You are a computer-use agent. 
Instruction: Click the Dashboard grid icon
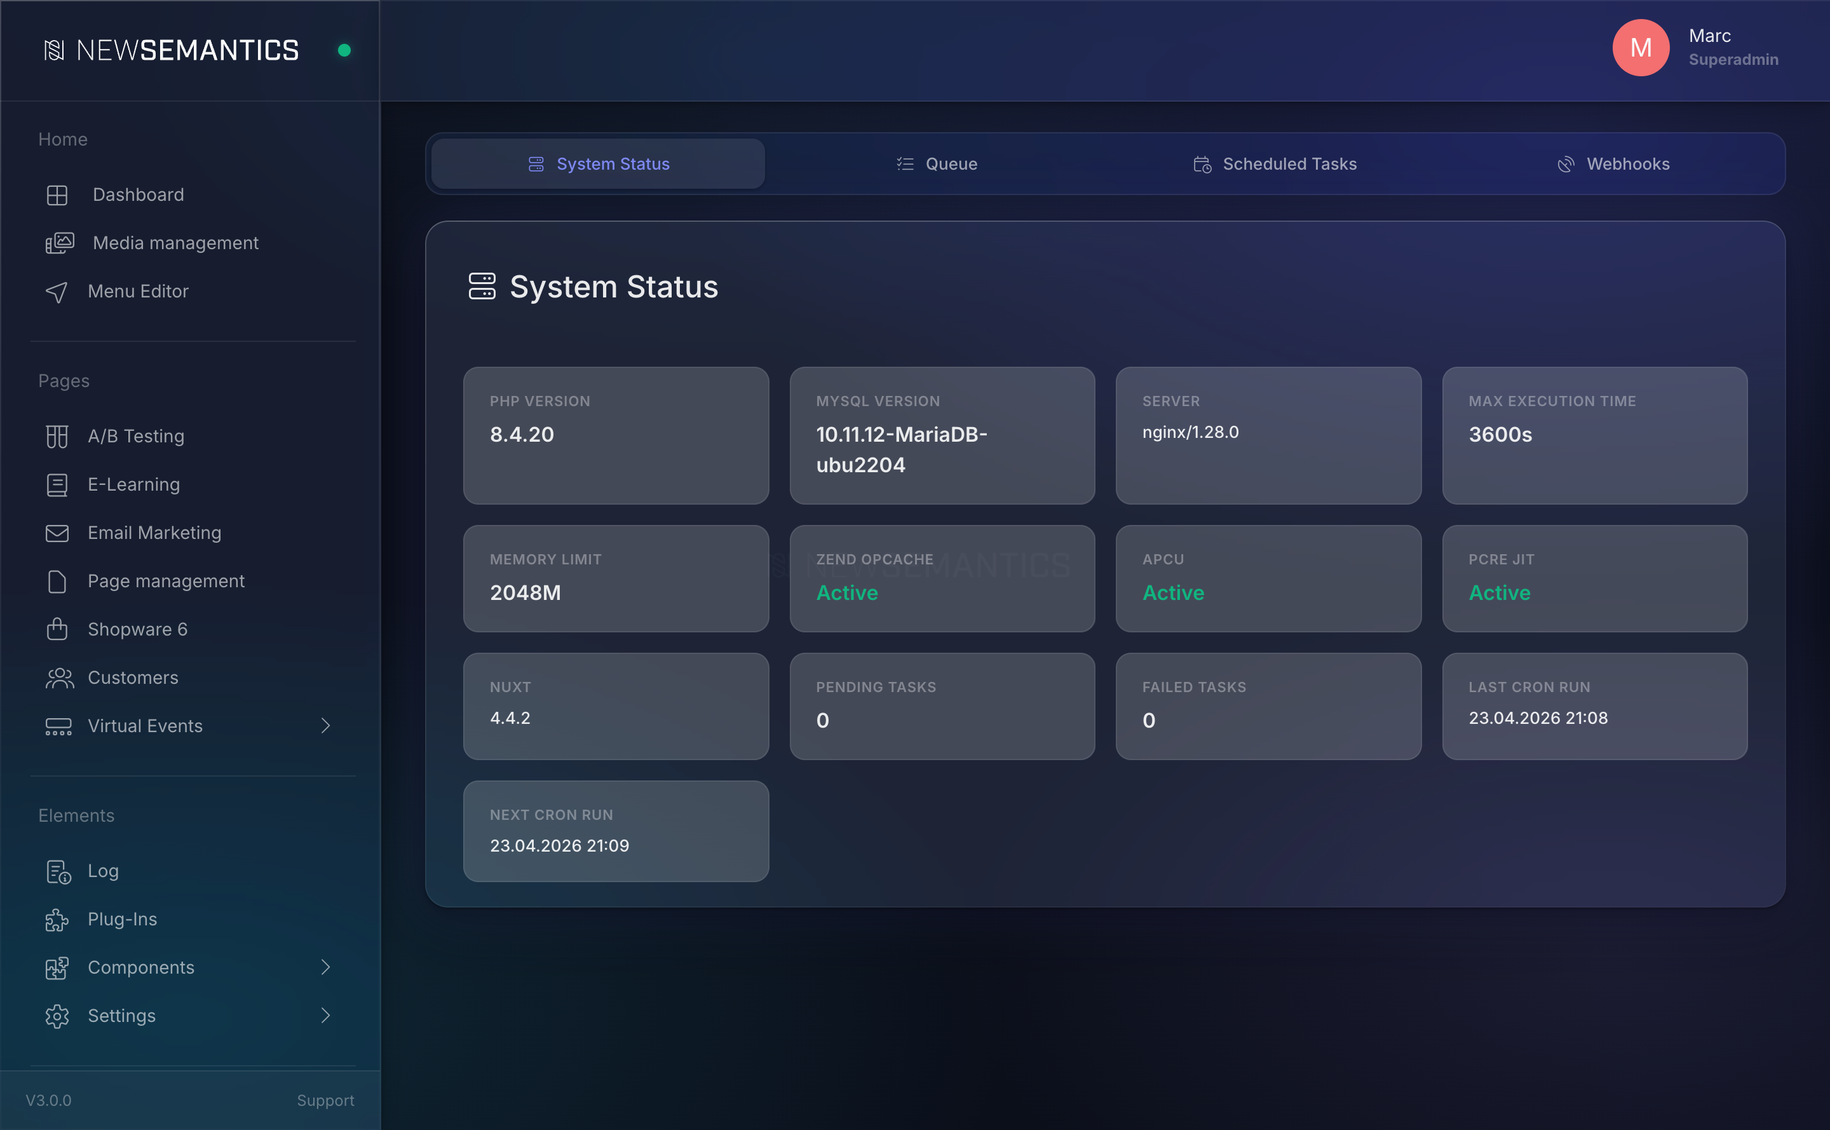click(57, 195)
